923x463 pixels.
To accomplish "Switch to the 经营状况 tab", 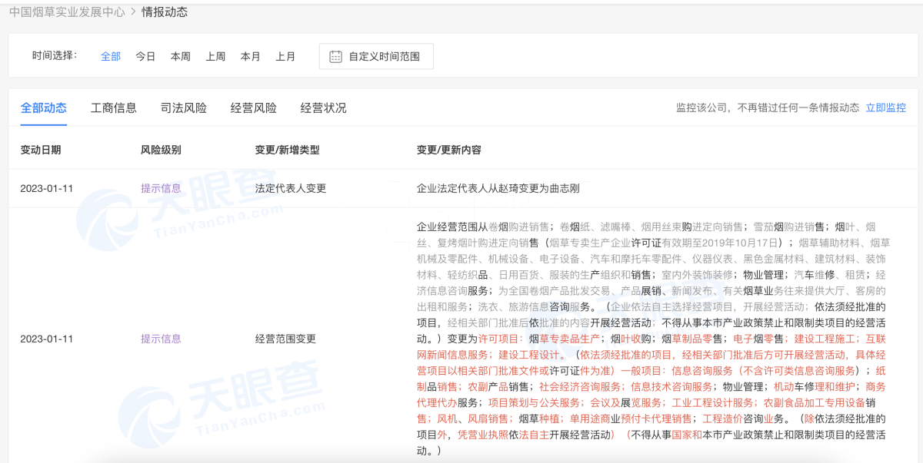I will 324,107.
